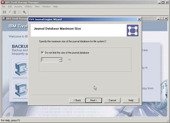Uncheck Do not limit journal database size
Screen dimensions: 170x123
tap(42, 53)
